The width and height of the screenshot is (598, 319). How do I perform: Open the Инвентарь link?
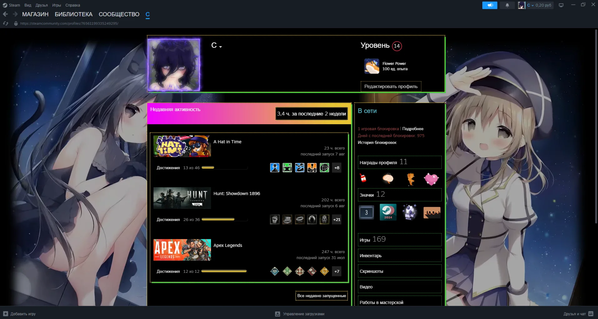(400, 255)
